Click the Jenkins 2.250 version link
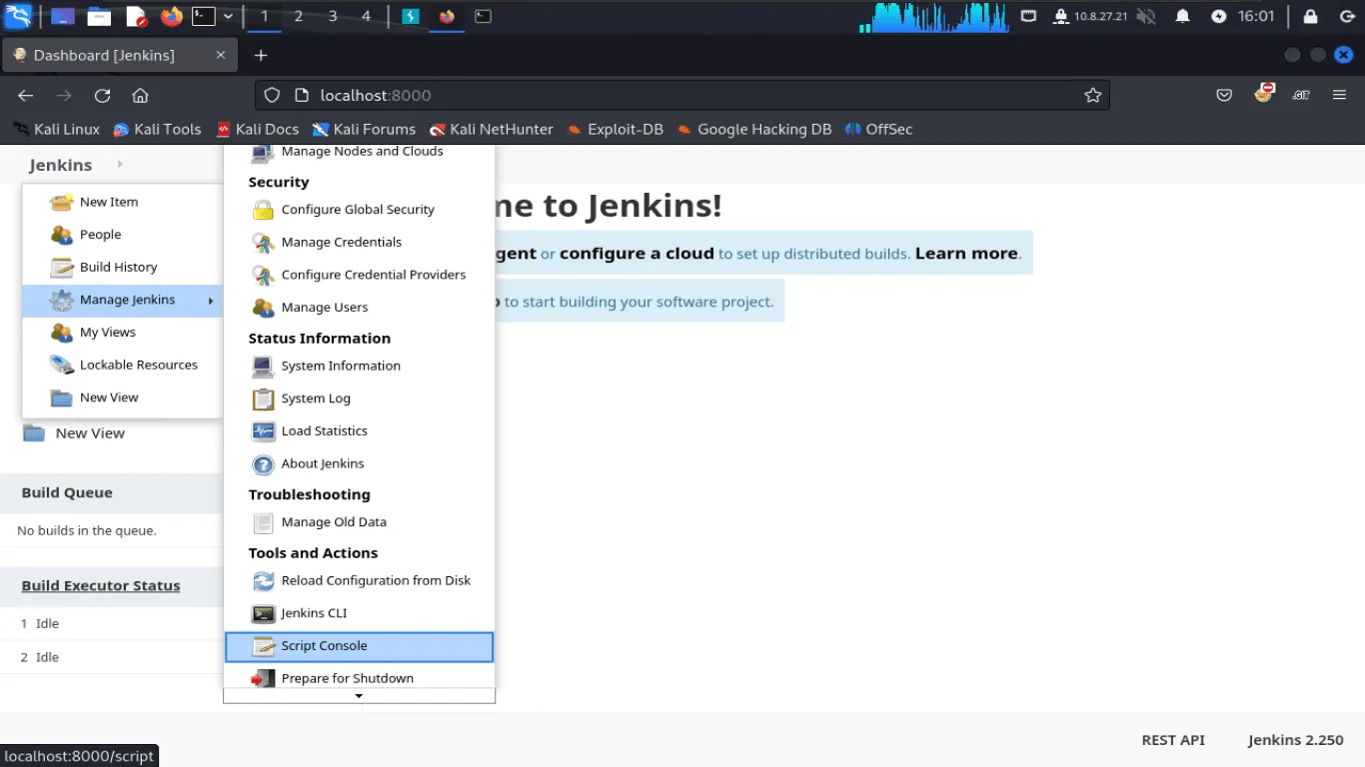Image resolution: width=1365 pixels, height=767 pixels. tap(1296, 740)
